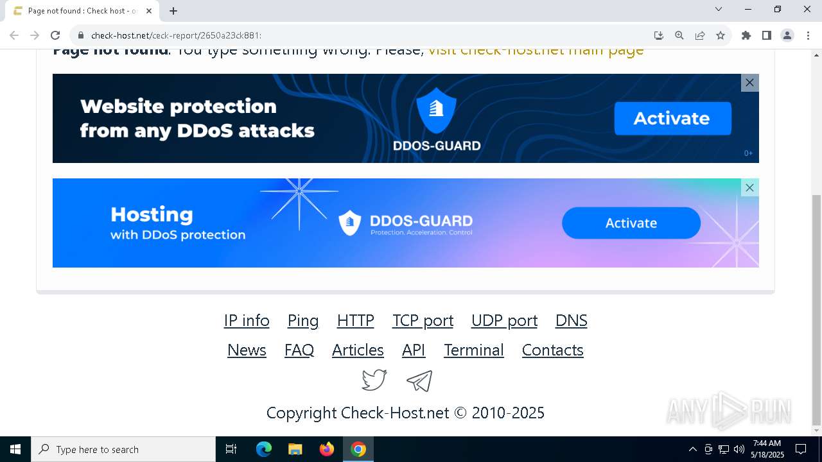This screenshot has height=462, width=822.
Task: View site info lock icon
Action: coord(81,35)
